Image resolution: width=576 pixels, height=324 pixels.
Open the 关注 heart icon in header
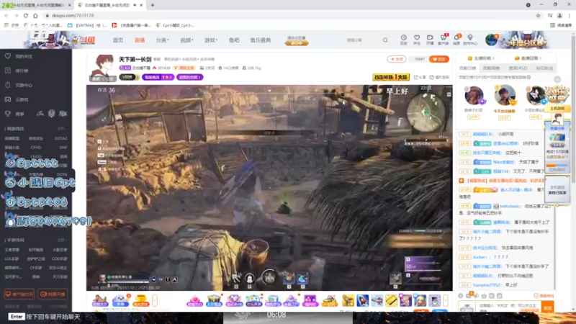tap(417, 40)
